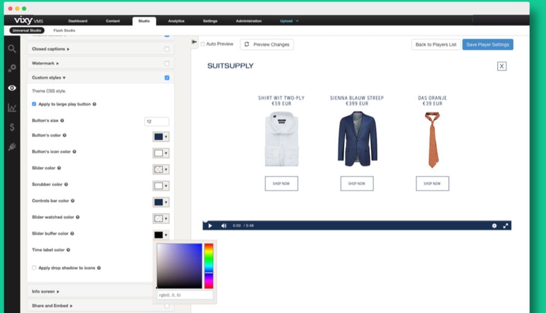Open the analytics chart sidebar icon
Viewport: 546px width, 313px height.
(12, 108)
